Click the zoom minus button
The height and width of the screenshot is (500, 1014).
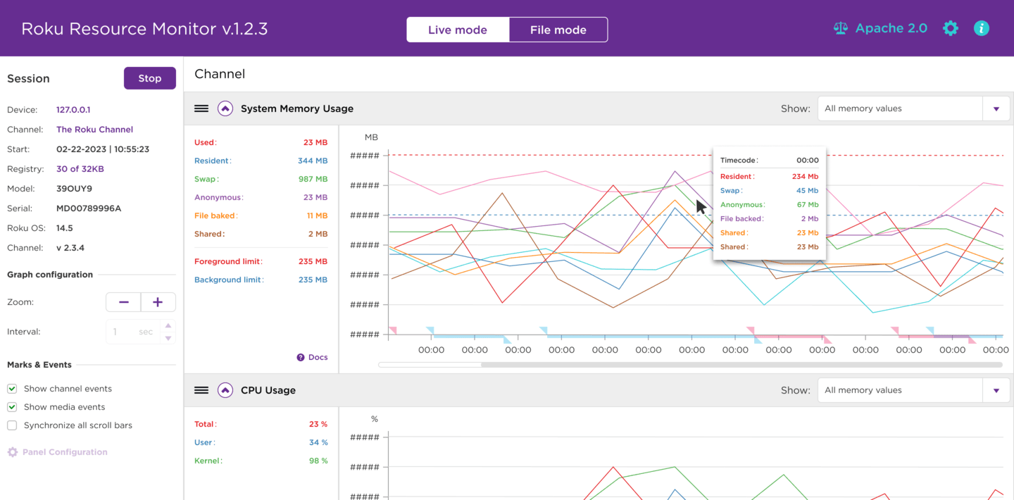click(123, 301)
